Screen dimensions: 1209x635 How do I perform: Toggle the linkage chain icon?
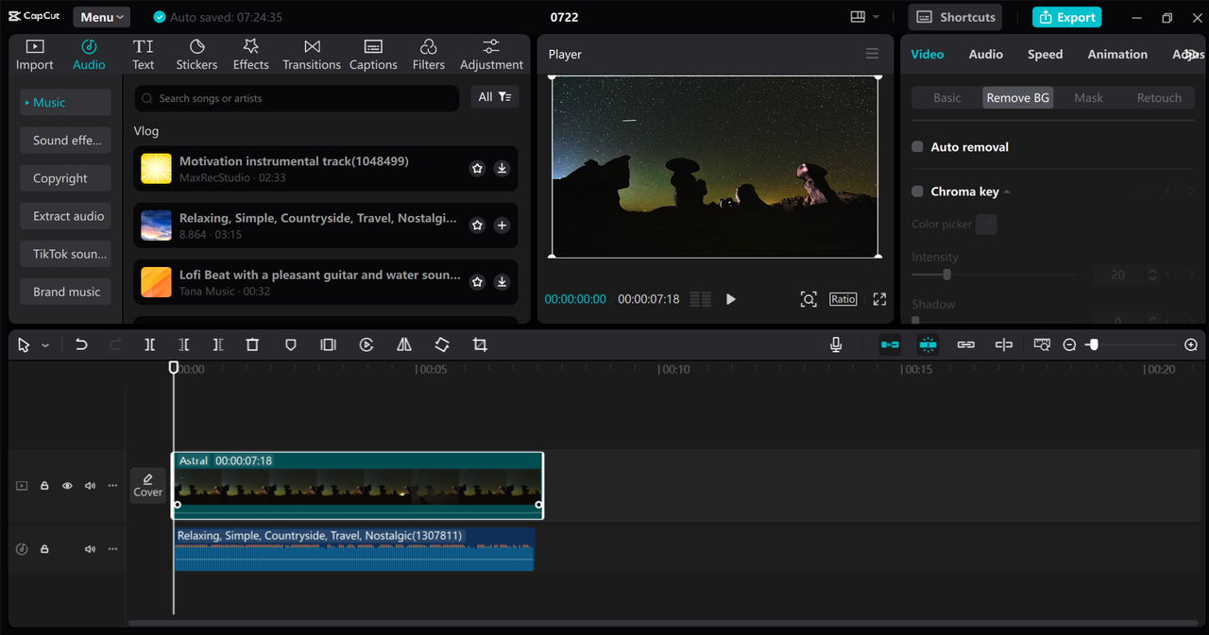point(965,345)
